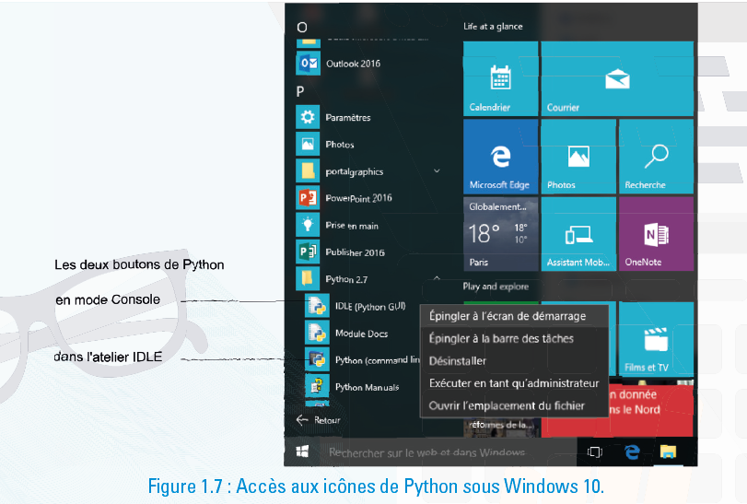Image resolution: width=747 pixels, height=504 pixels.
Task: Select Épingler à l'écran de démarrage
Action: [514, 316]
